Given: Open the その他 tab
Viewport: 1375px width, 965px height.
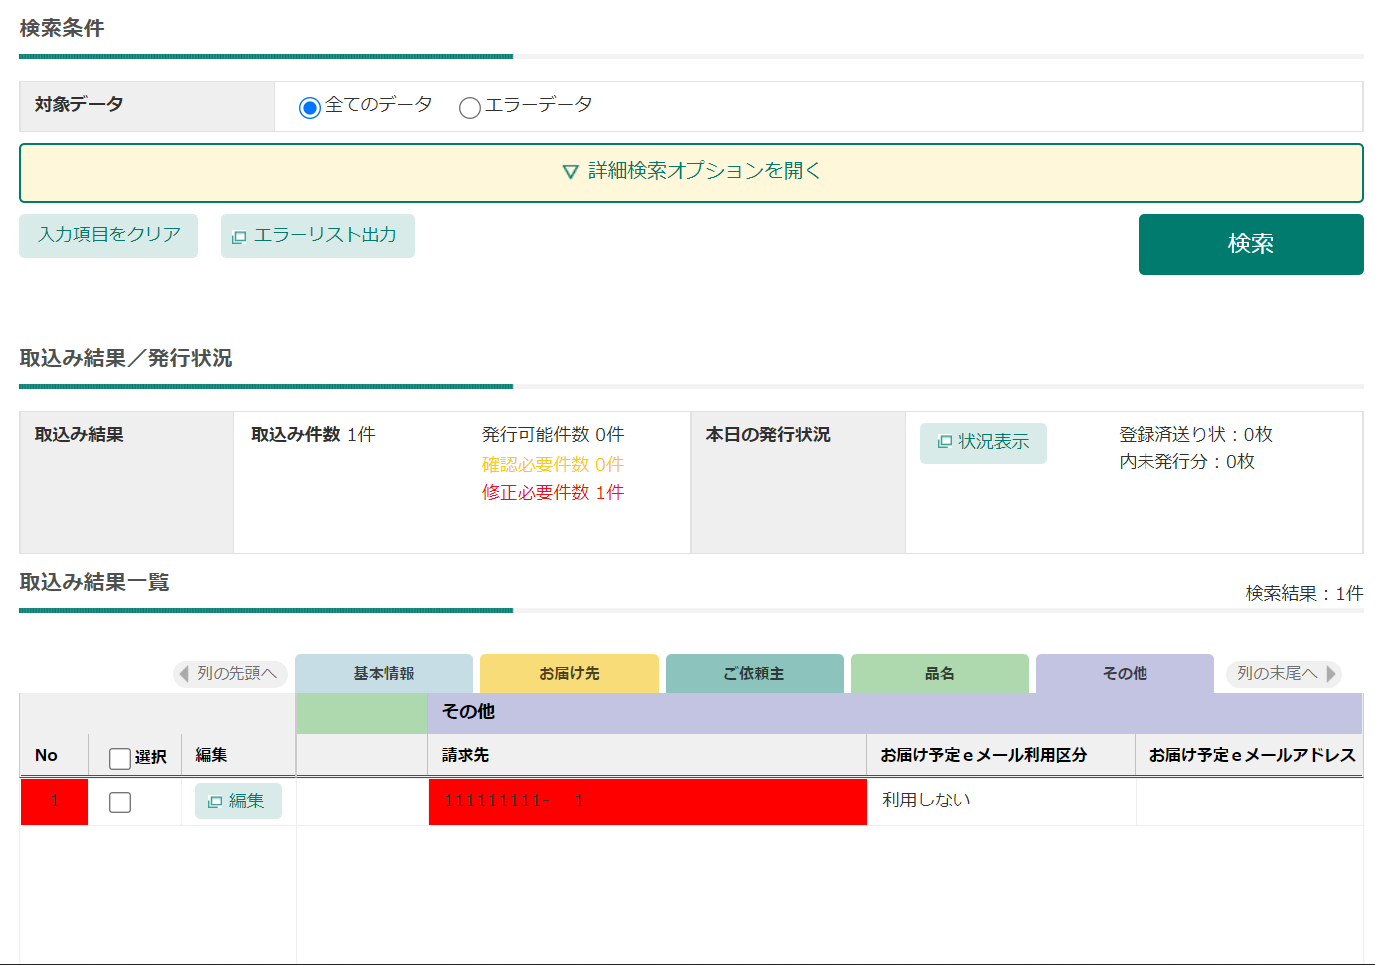Looking at the screenshot, I should [1125, 674].
